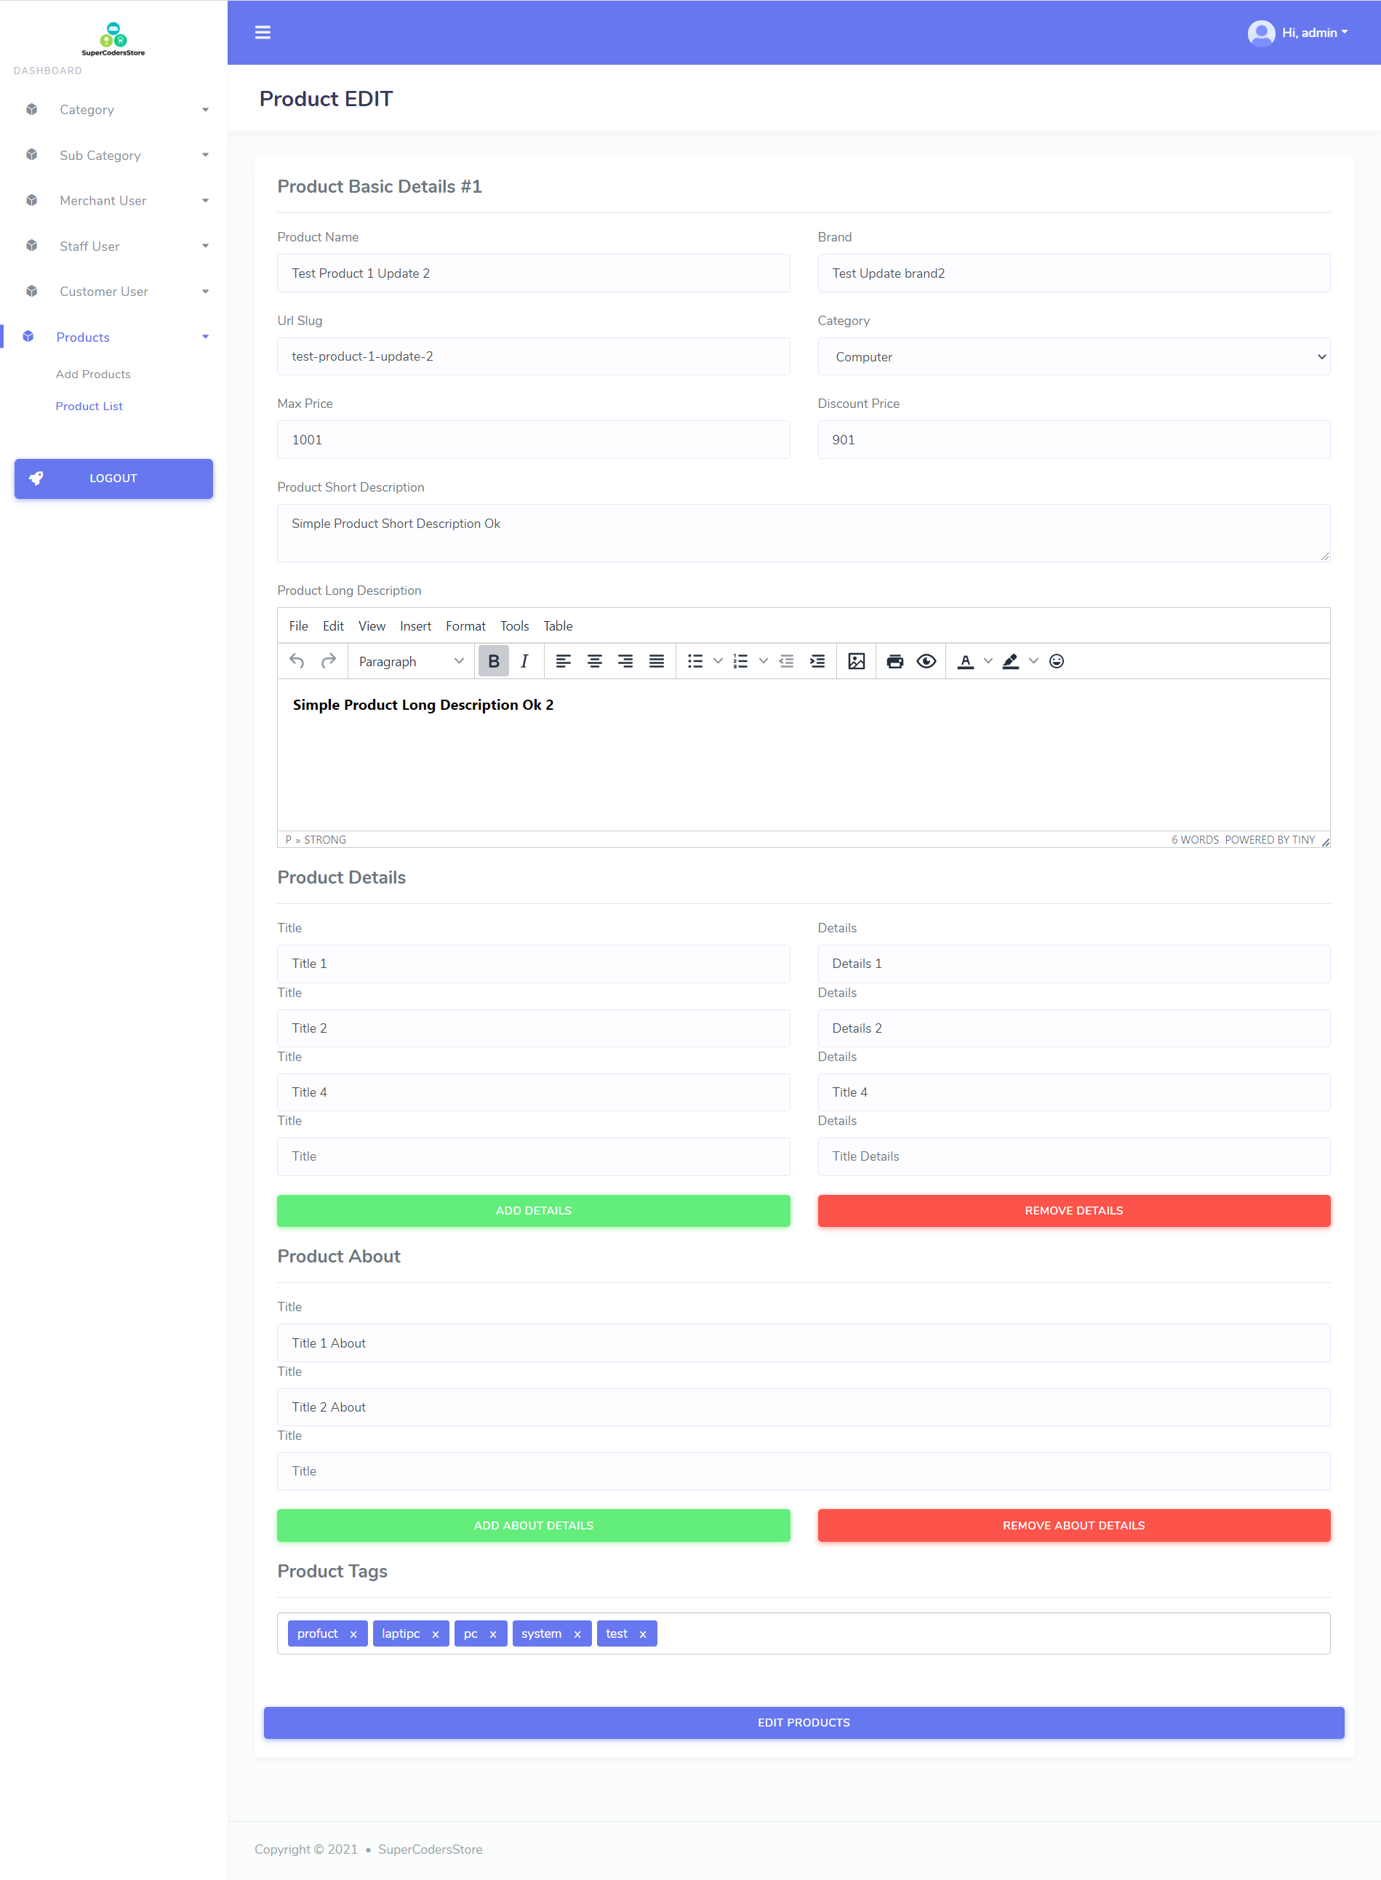
Task: Expand the Merchant User sidebar menu
Action: [113, 201]
